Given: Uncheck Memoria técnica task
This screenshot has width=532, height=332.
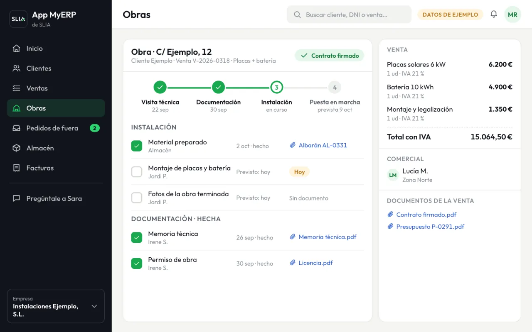Looking at the screenshot, I should tap(137, 237).
